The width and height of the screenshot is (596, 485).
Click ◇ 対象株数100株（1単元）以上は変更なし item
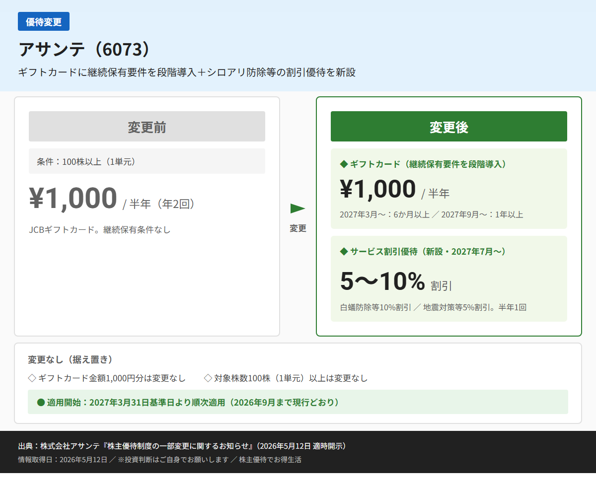coord(286,378)
